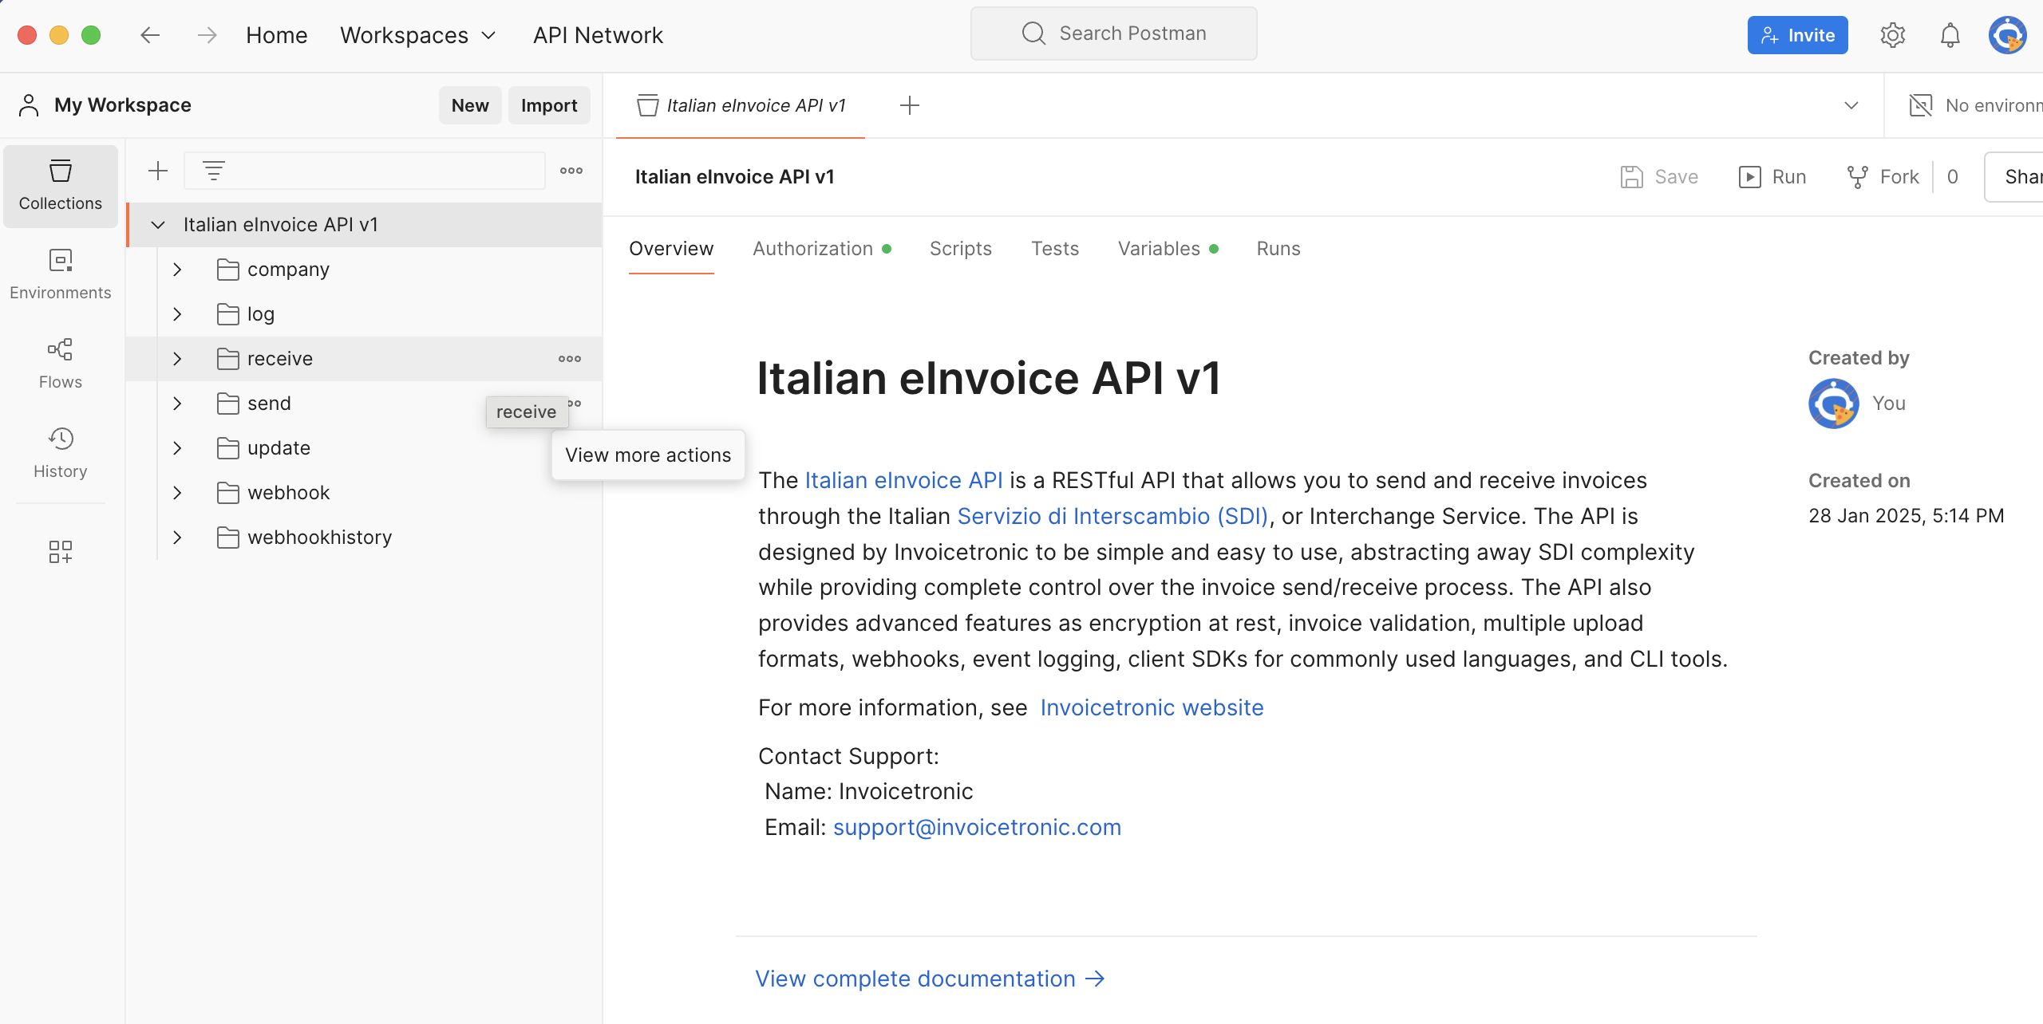Select the send folder row
The width and height of the screenshot is (2043, 1024).
(364, 404)
